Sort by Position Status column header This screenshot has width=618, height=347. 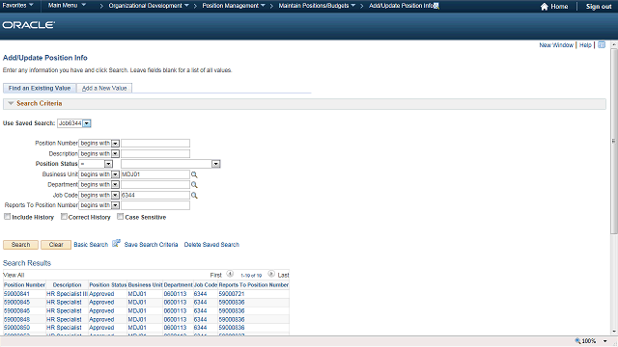click(107, 285)
